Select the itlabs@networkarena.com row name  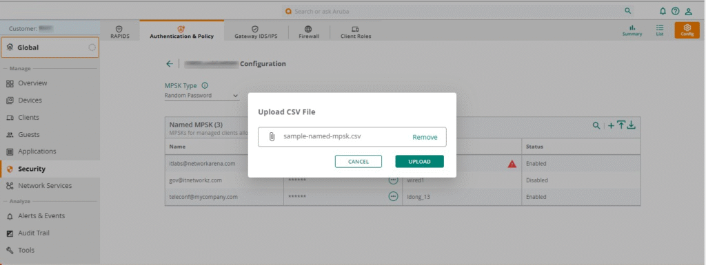click(x=202, y=164)
